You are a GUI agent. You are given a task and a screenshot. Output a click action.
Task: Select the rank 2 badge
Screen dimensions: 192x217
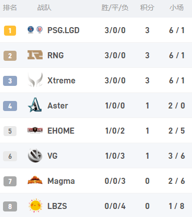(10, 56)
